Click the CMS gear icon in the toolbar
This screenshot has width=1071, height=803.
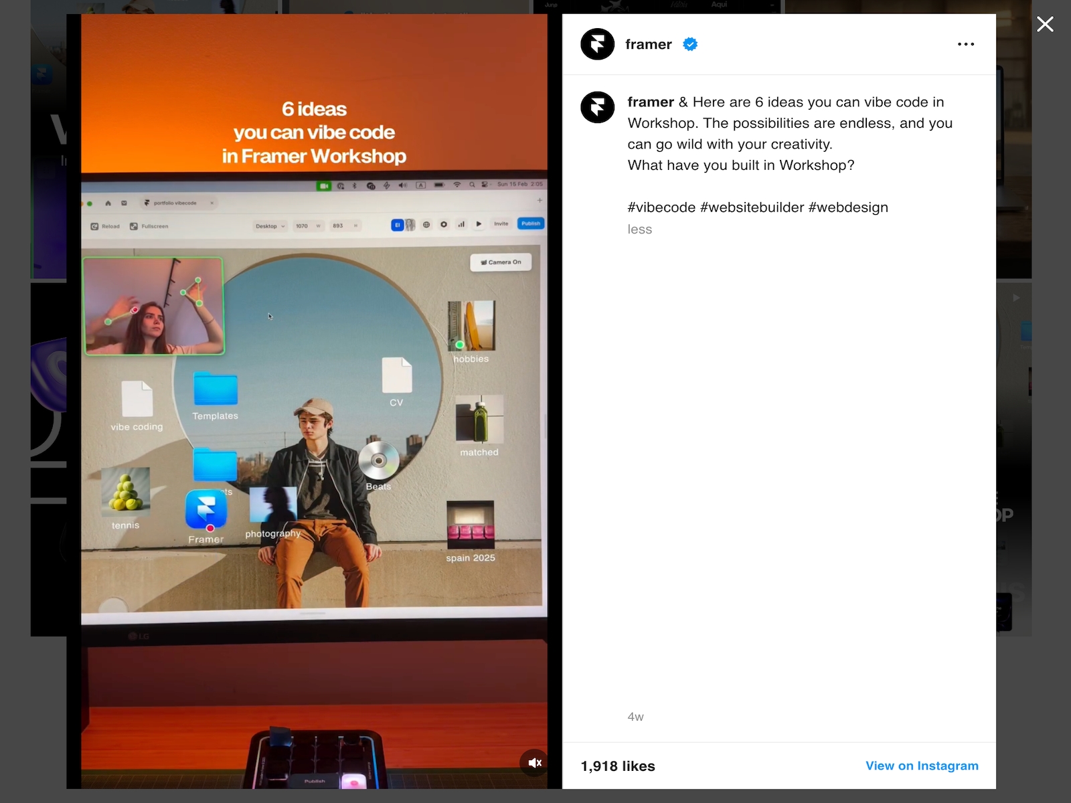point(444,225)
